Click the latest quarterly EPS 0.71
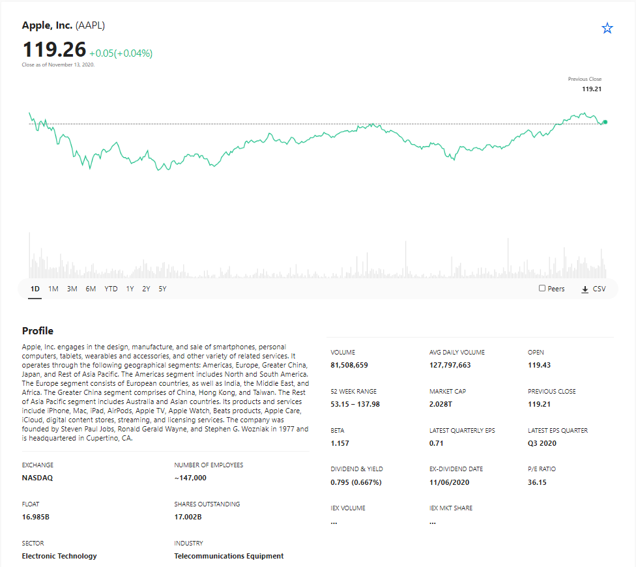Image resolution: width=636 pixels, height=567 pixels. (436, 443)
